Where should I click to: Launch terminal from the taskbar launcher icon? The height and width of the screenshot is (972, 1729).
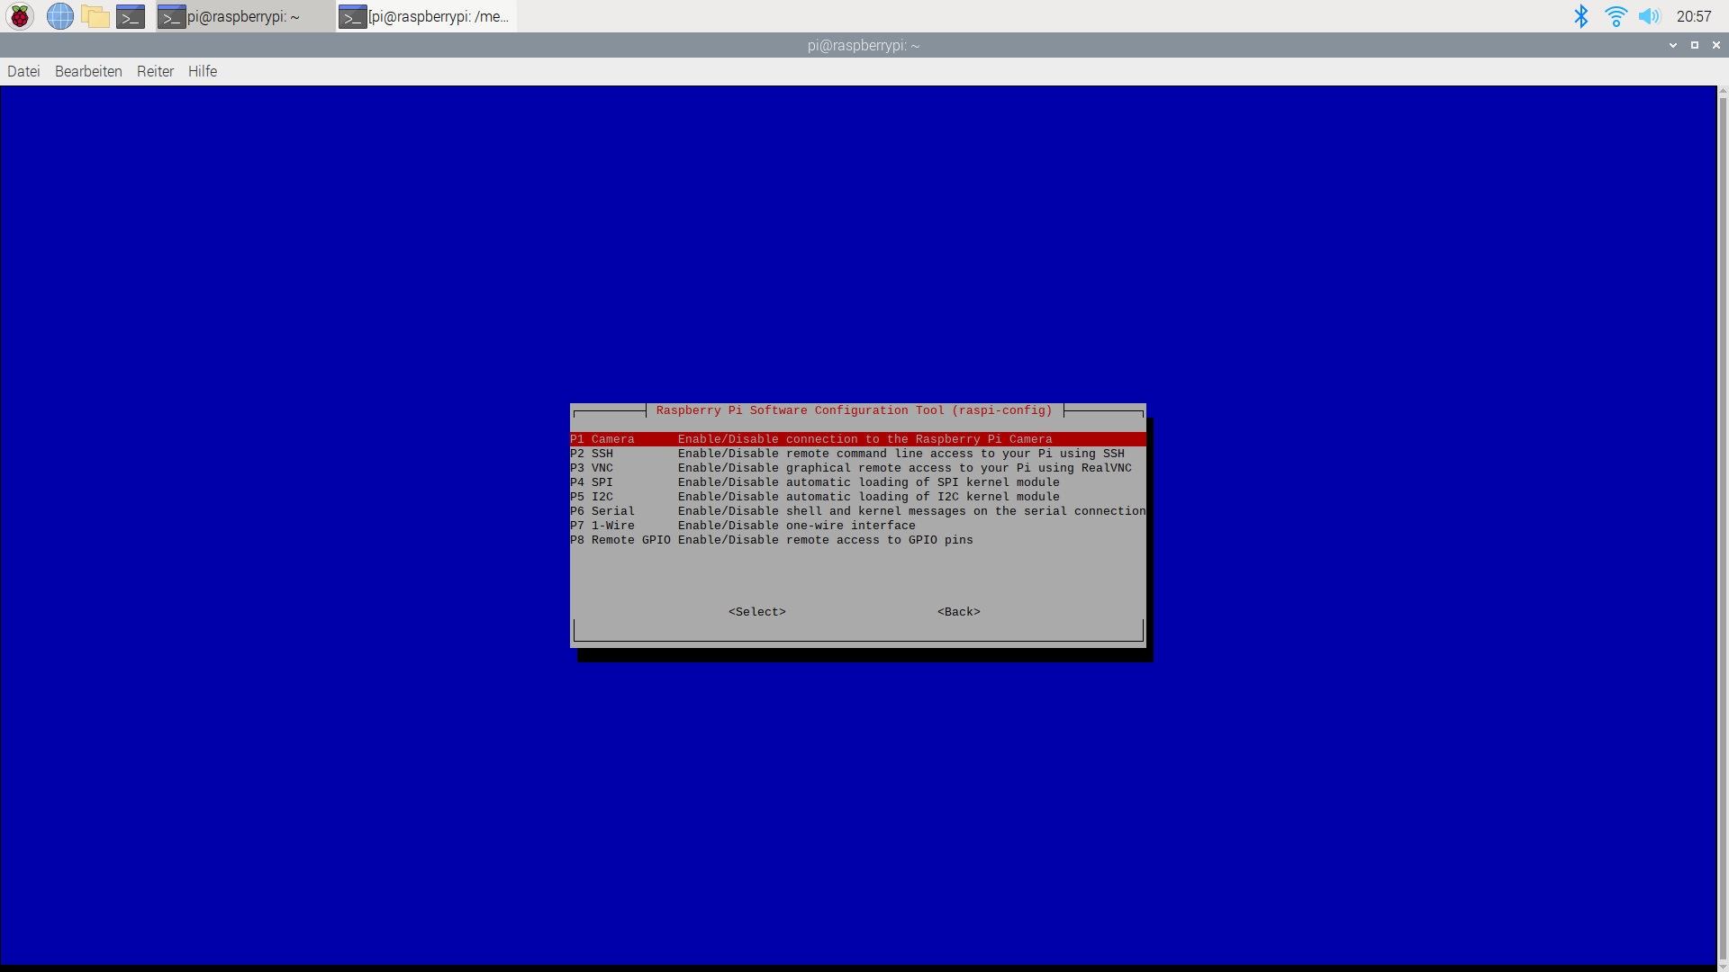(131, 16)
